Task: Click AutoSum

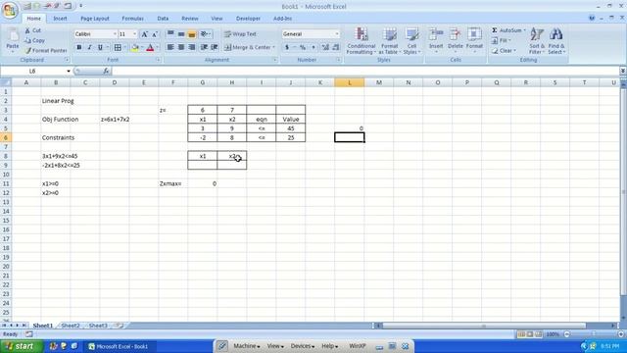Action: (508, 30)
